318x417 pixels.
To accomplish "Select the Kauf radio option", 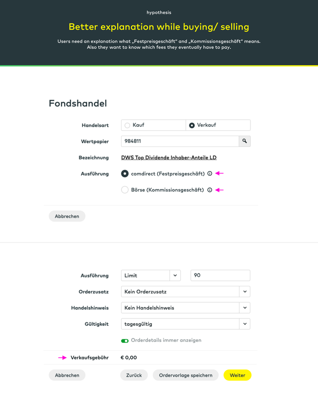I will 128,125.
